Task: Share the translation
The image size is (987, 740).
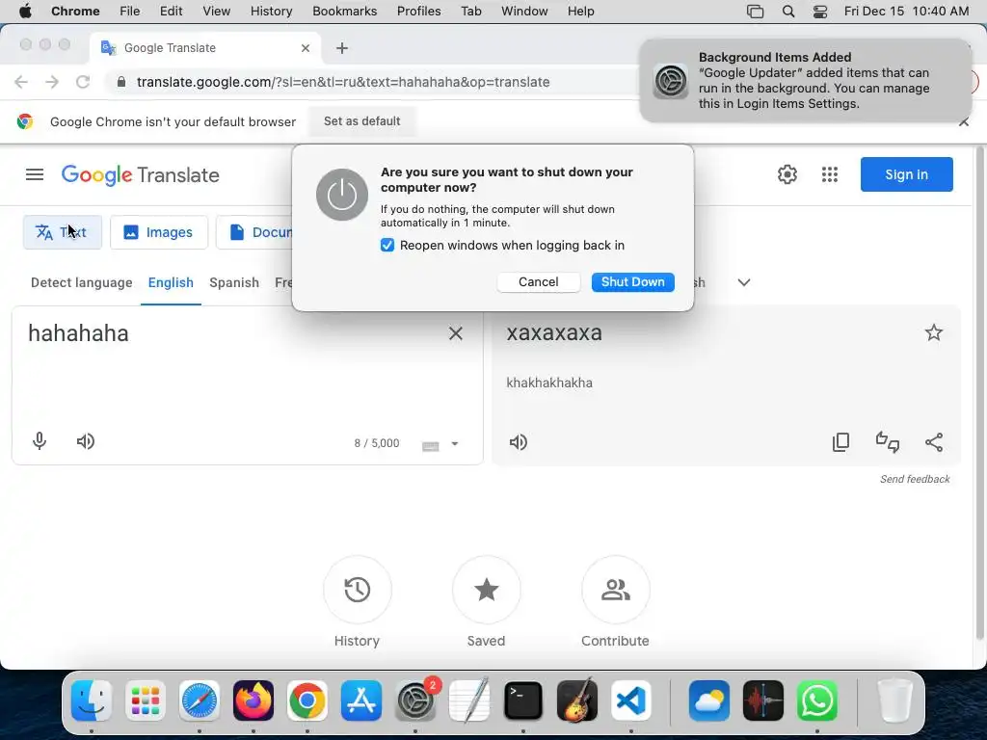Action: tap(934, 442)
